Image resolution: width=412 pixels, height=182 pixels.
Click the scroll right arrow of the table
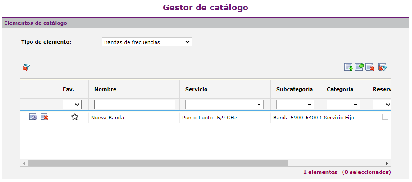387,163
